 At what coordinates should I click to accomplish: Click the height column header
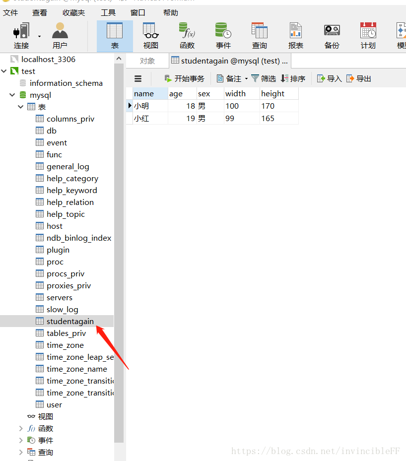(279, 93)
